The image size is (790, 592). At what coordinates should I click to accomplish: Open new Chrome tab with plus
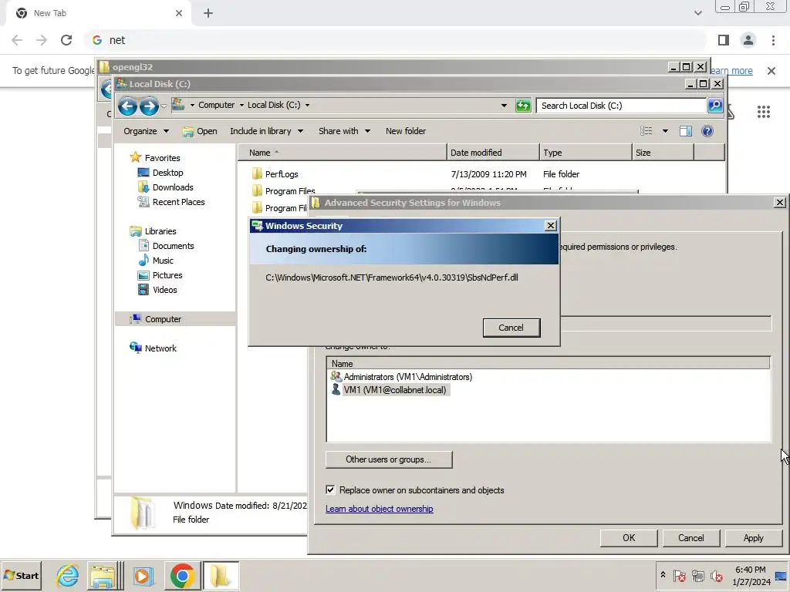[x=208, y=13]
